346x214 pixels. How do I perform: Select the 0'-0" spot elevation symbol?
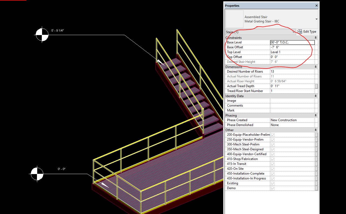(x=37, y=174)
